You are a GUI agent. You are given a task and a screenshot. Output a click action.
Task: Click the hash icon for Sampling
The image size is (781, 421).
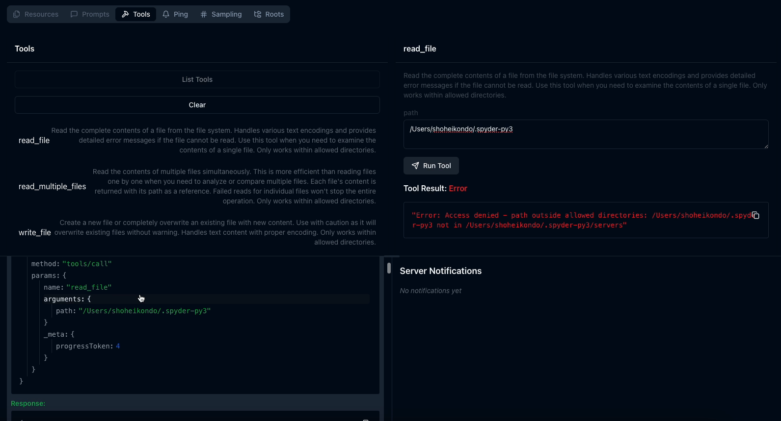[x=204, y=14]
